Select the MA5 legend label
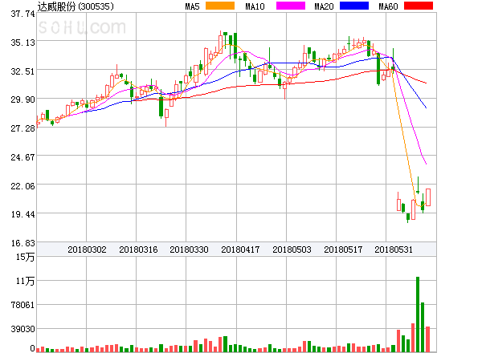Viewport: 482px width, 353px height. 192,6
